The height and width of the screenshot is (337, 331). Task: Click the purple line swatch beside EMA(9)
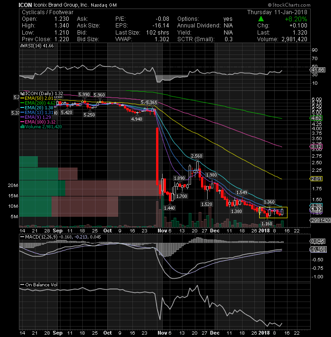[x=22, y=117]
